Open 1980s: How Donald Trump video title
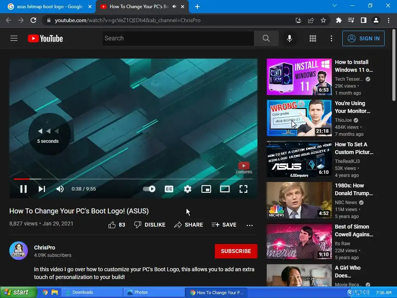397x298 pixels. click(x=354, y=189)
